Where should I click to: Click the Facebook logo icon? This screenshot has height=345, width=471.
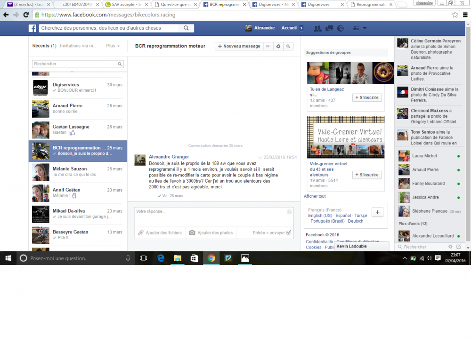click(x=32, y=28)
